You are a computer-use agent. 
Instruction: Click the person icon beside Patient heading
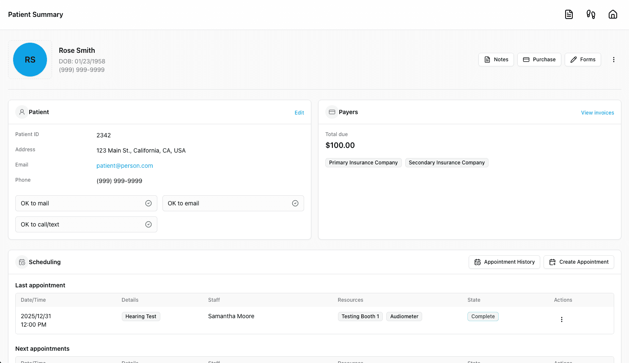[x=22, y=112]
